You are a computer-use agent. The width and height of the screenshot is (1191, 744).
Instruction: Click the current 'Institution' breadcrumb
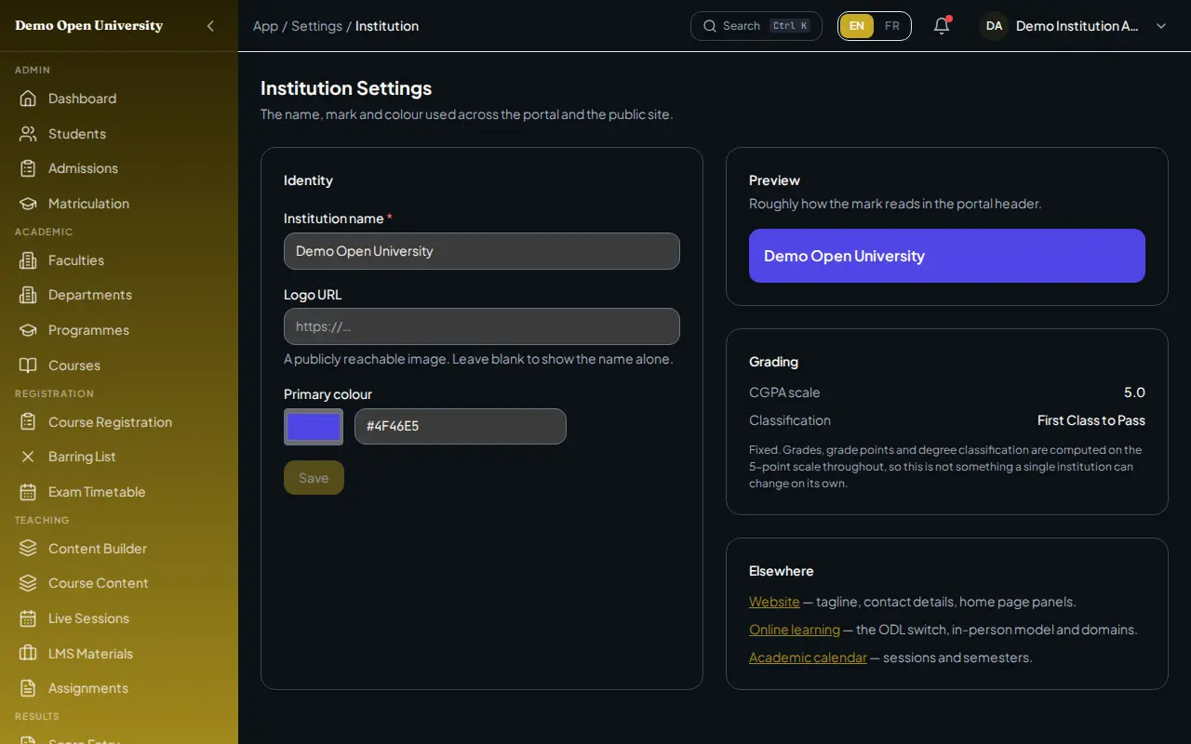point(387,26)
